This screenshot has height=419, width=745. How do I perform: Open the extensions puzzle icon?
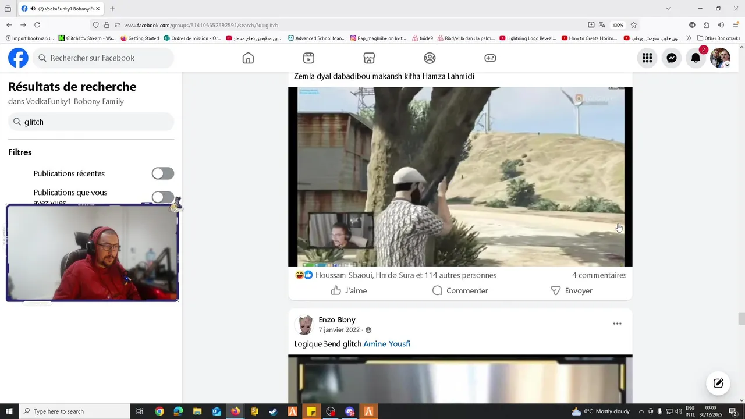[707, 25]
